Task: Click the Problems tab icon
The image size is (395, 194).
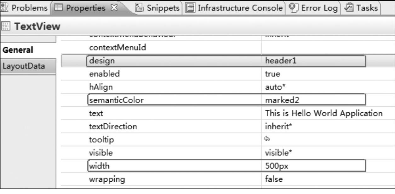Action: point(5,8)
